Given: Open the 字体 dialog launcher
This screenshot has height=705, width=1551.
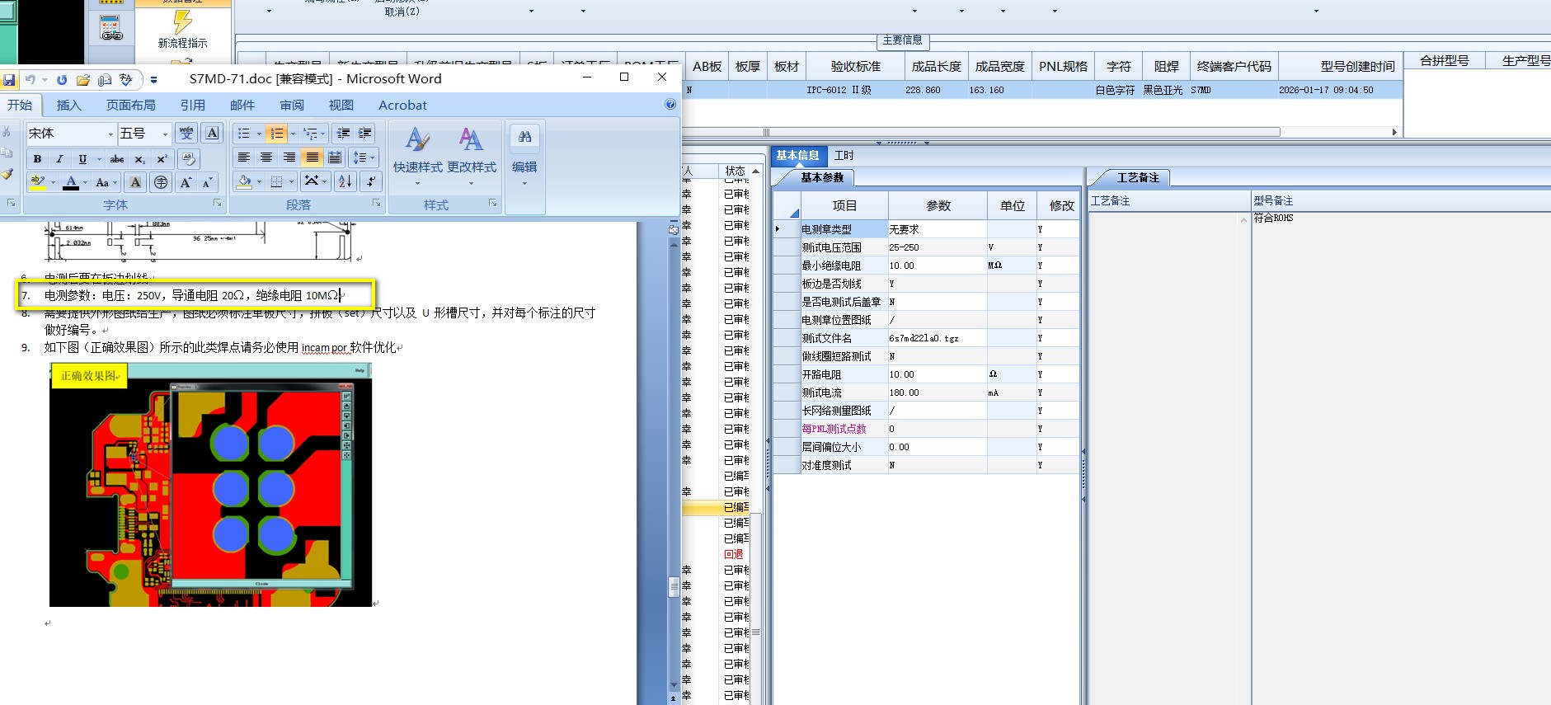Looking at the screenshot, I should tap(218, 204).
